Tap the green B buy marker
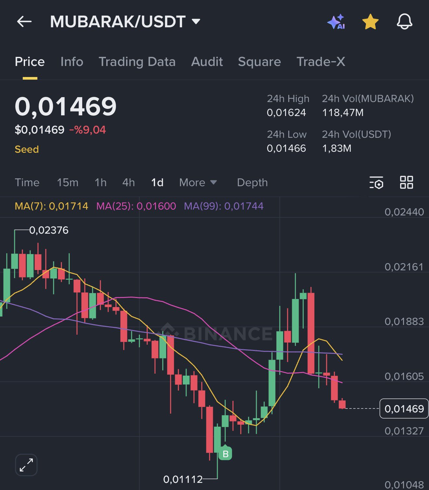429x490 pixels. [225, 454]
